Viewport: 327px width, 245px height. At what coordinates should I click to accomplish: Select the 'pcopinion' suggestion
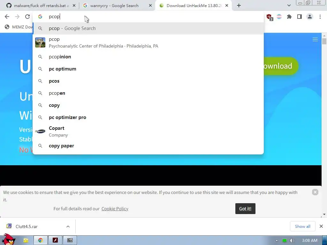148,57
